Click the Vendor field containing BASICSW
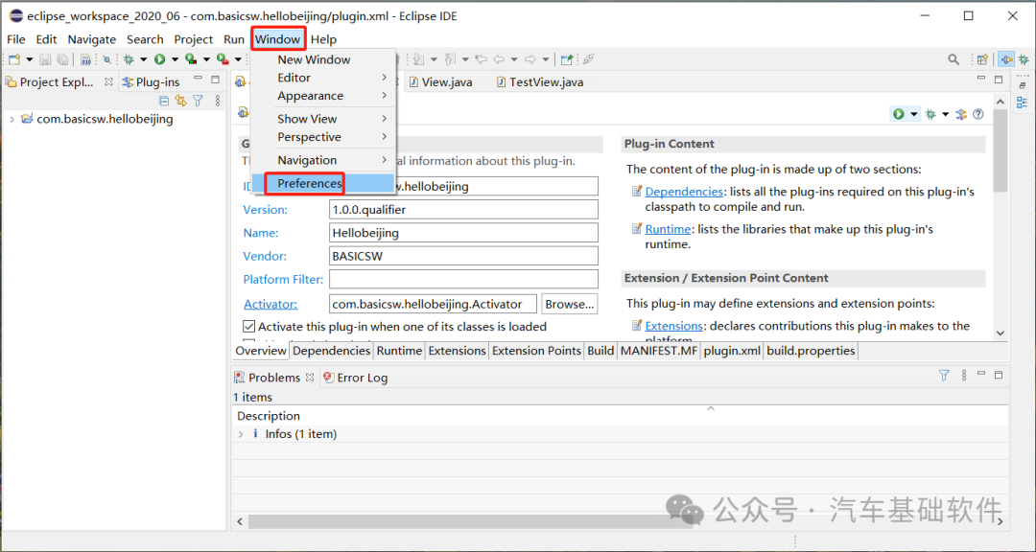This screenshot has width=1036, height=552. [x=464, y=256]
